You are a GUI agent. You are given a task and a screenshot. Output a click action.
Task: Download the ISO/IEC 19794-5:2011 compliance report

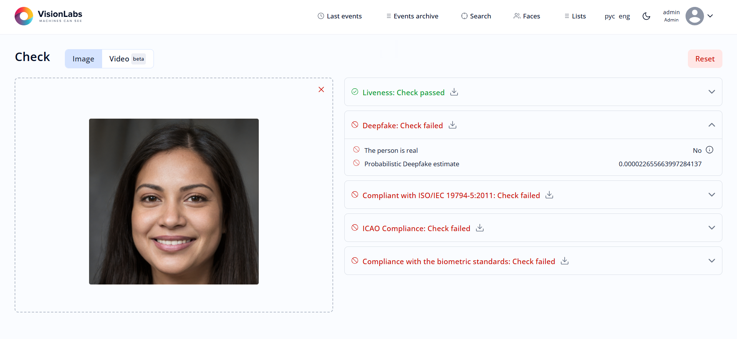tap(549, 195)
